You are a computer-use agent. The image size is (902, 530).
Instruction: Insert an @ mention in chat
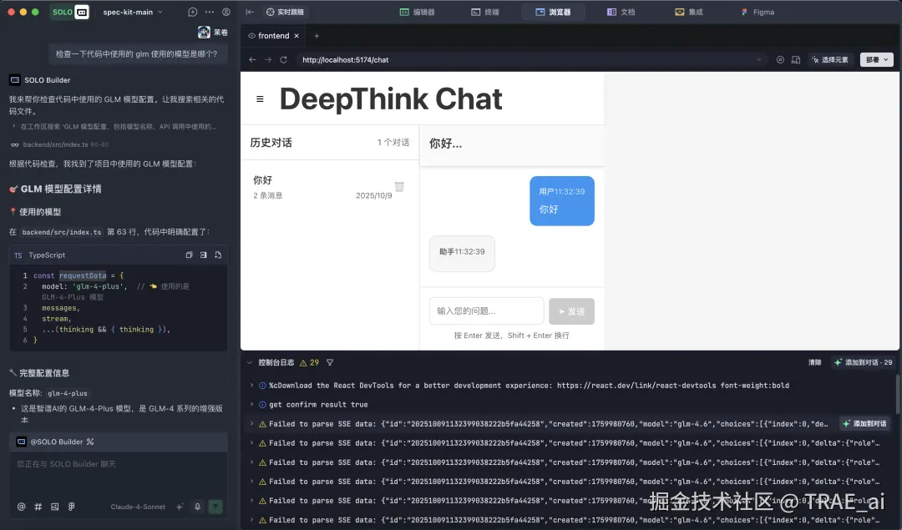[x=21, y=507]
